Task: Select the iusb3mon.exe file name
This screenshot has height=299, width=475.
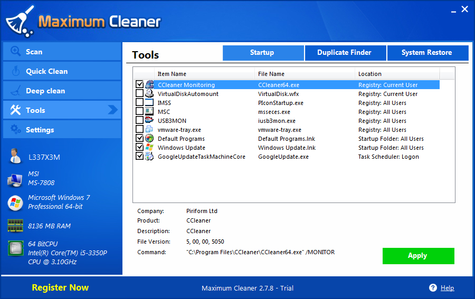Action: point(277,121)
